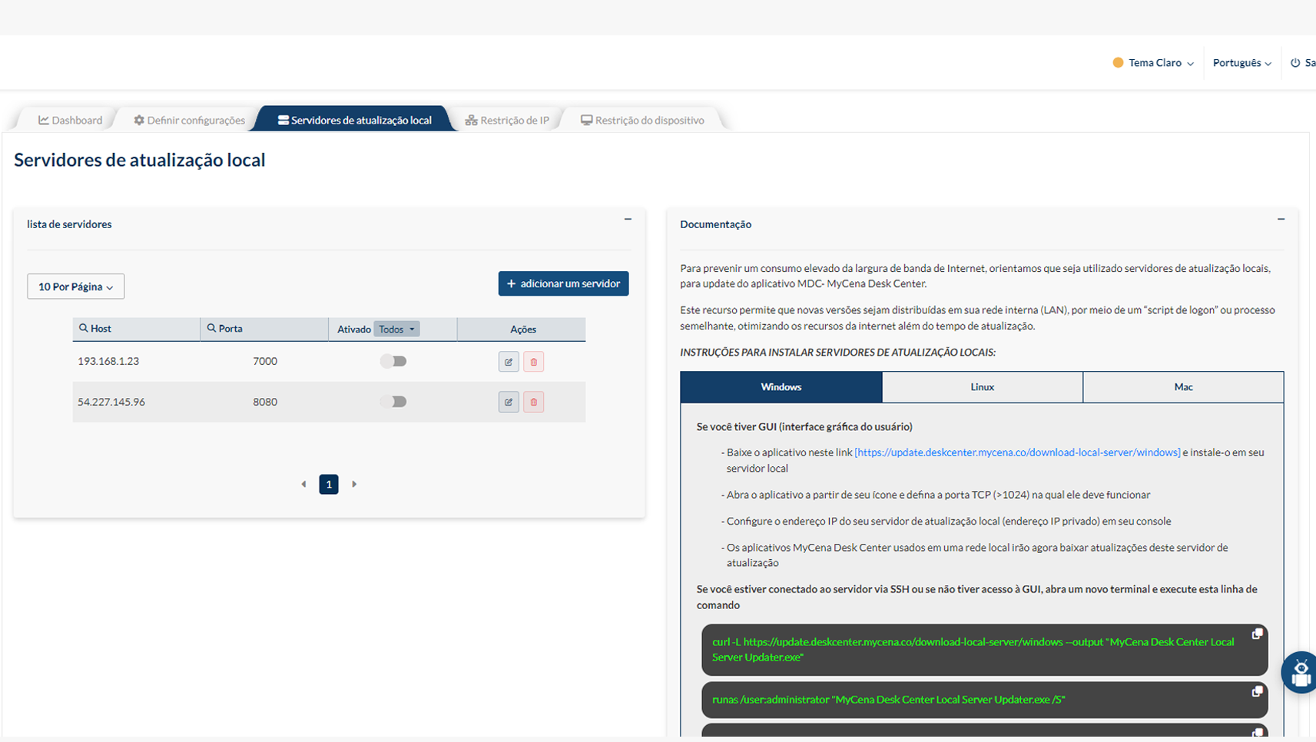Viewport: 1316px width, 742px height.
Task: Click the power logout icon
Action: point(1295,63)
